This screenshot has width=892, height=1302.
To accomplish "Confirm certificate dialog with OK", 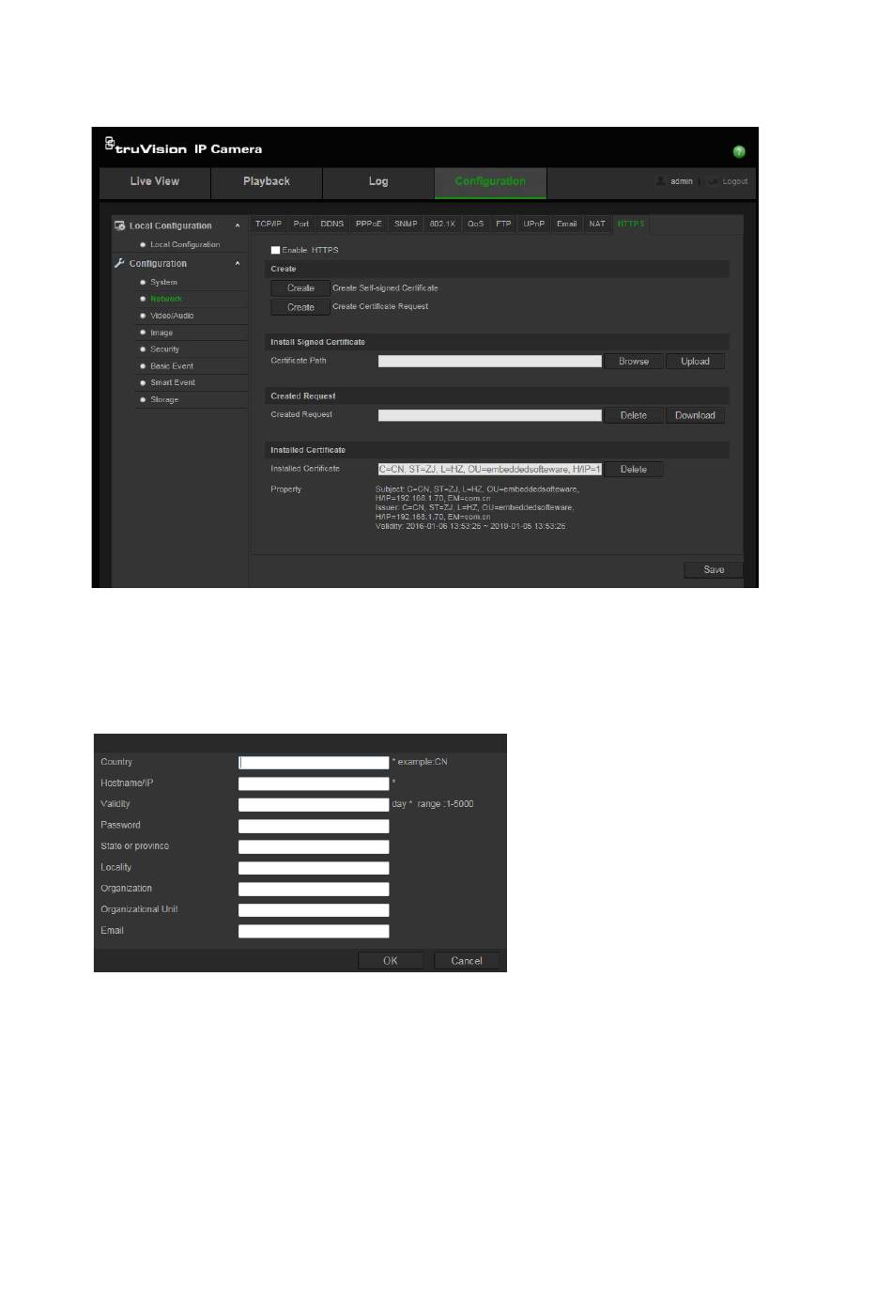I will coord(391,960).
